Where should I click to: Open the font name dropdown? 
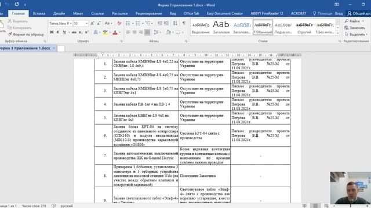point(71,23)
